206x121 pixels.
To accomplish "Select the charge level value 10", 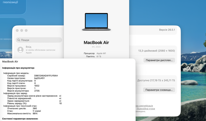I will pos(60,103).
